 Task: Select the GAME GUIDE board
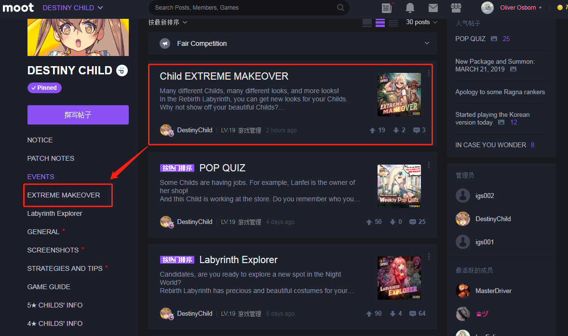[49, 287]
